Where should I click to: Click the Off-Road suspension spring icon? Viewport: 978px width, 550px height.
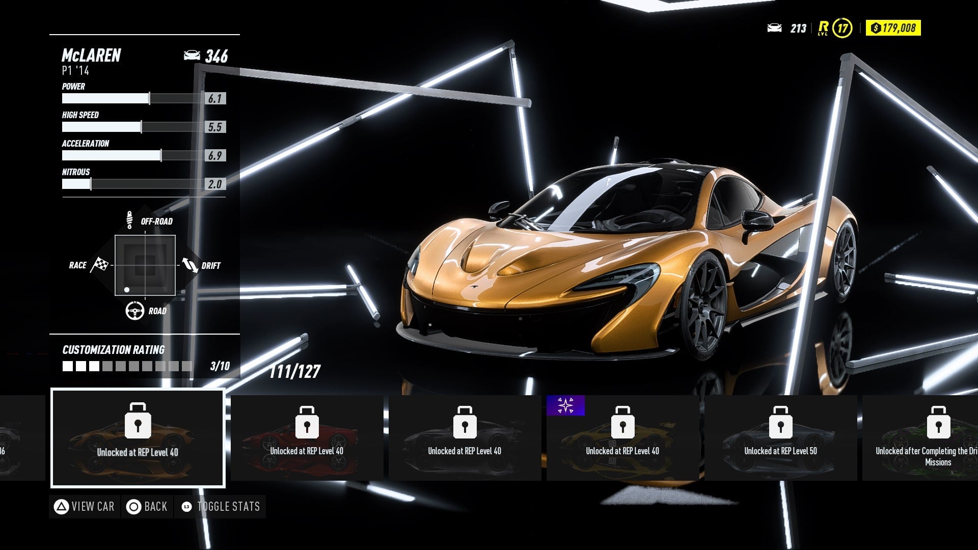[x=129, y=220]
